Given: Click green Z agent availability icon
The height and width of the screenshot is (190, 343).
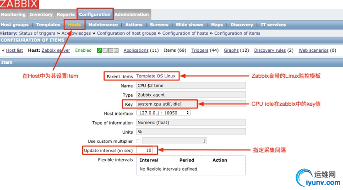Looking at the screenshot, I should tap(99, 50).
